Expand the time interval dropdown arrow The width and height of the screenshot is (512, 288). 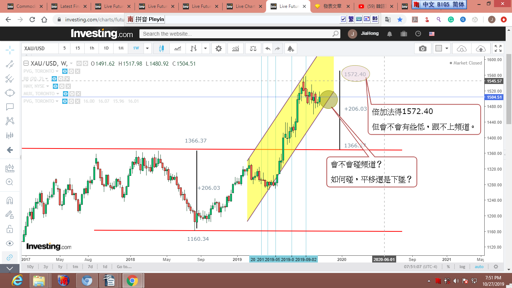pyautogui.click(x=147, y=48)
